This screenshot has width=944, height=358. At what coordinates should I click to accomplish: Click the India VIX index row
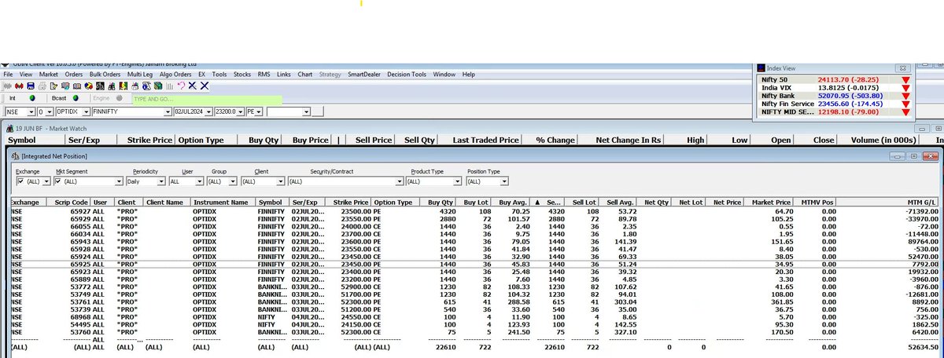[836, 89]
